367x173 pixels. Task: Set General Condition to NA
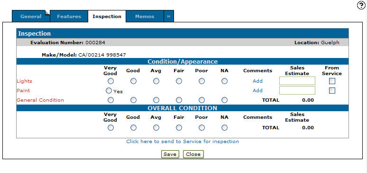tap(224, 100)
